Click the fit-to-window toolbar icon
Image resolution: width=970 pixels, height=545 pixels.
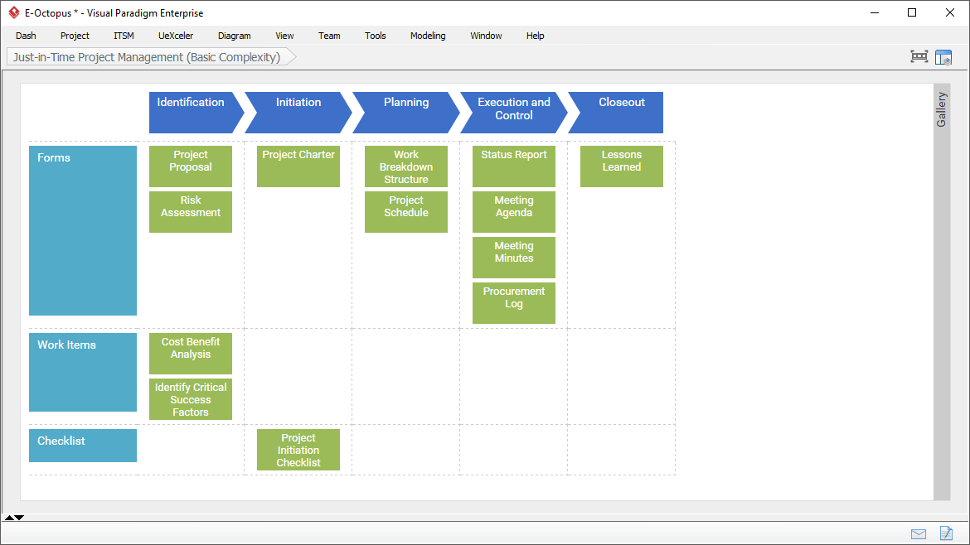click(x=919, y=56)
